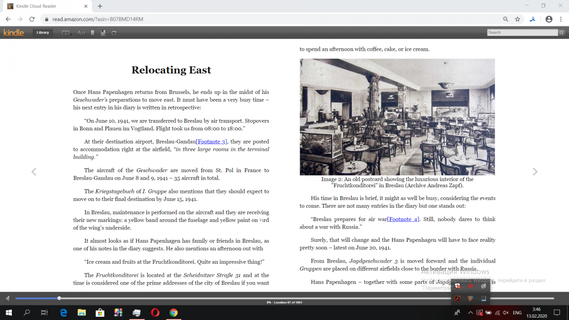This screenshot has width=569, height=320.
Task: Open the Kindle Library
Action: coord(43,33)
